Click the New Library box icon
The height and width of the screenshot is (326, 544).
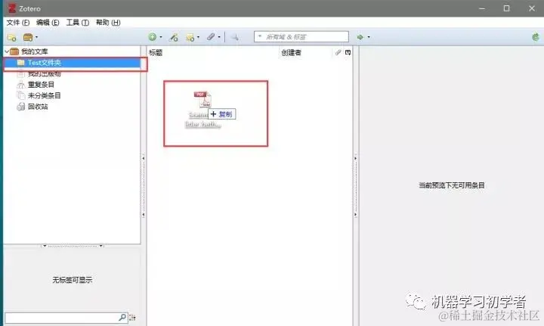pos(28,37)
